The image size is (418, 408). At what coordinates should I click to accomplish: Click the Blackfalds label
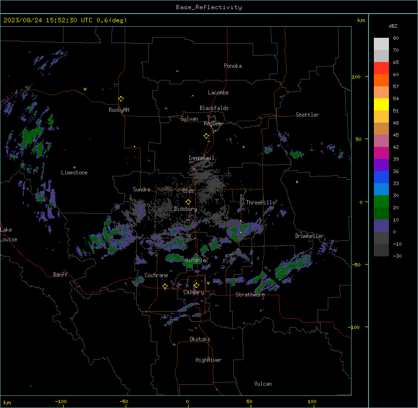[x=214, y=108]
